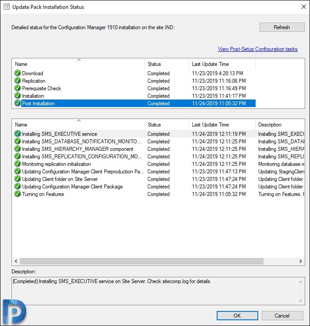310x326 pixels.
Task: Sort upper list by Status column header
Action: (x=167, y=64)
